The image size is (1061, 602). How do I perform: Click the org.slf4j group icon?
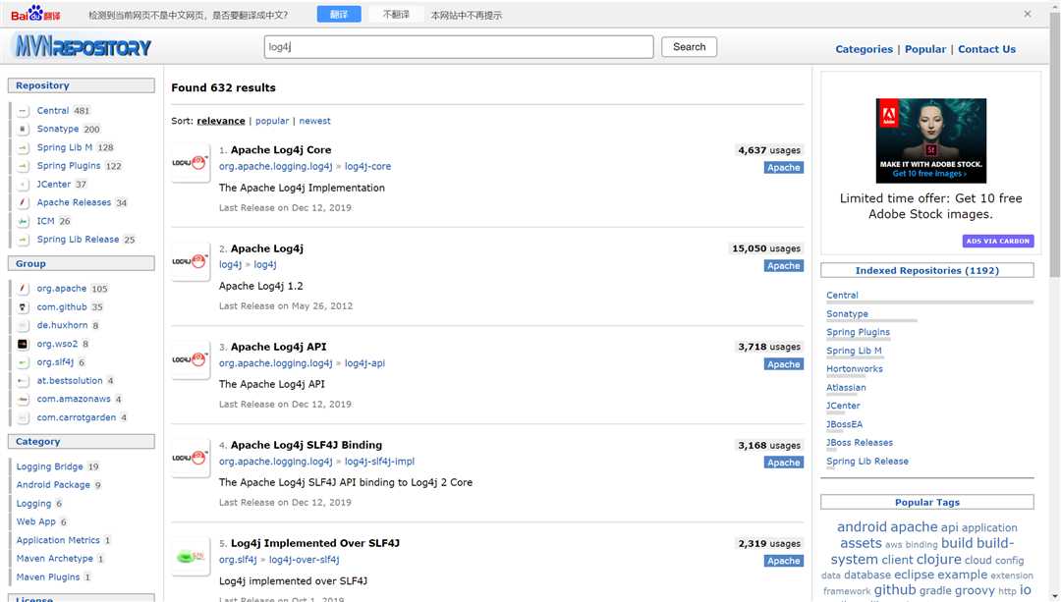pos(23,362)
